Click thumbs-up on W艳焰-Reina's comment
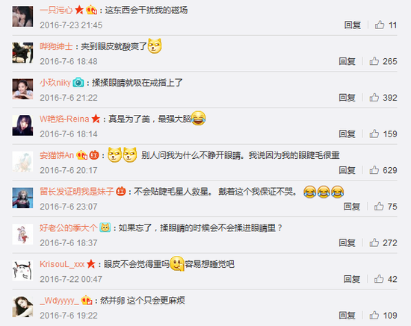The image size is (411, 326). click(x=374, y=134)
